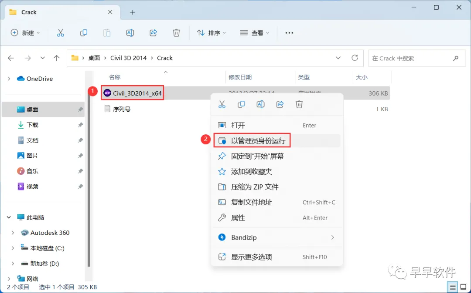Screen dimensions: 471x293
Task: Choose 打开 in the context menu
Action: point(277,125)
